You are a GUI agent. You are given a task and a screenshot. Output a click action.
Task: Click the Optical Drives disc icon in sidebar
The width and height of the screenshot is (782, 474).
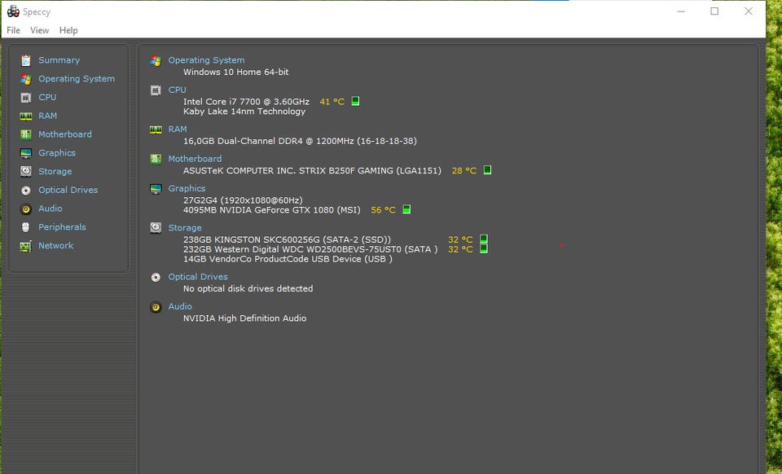26,190
